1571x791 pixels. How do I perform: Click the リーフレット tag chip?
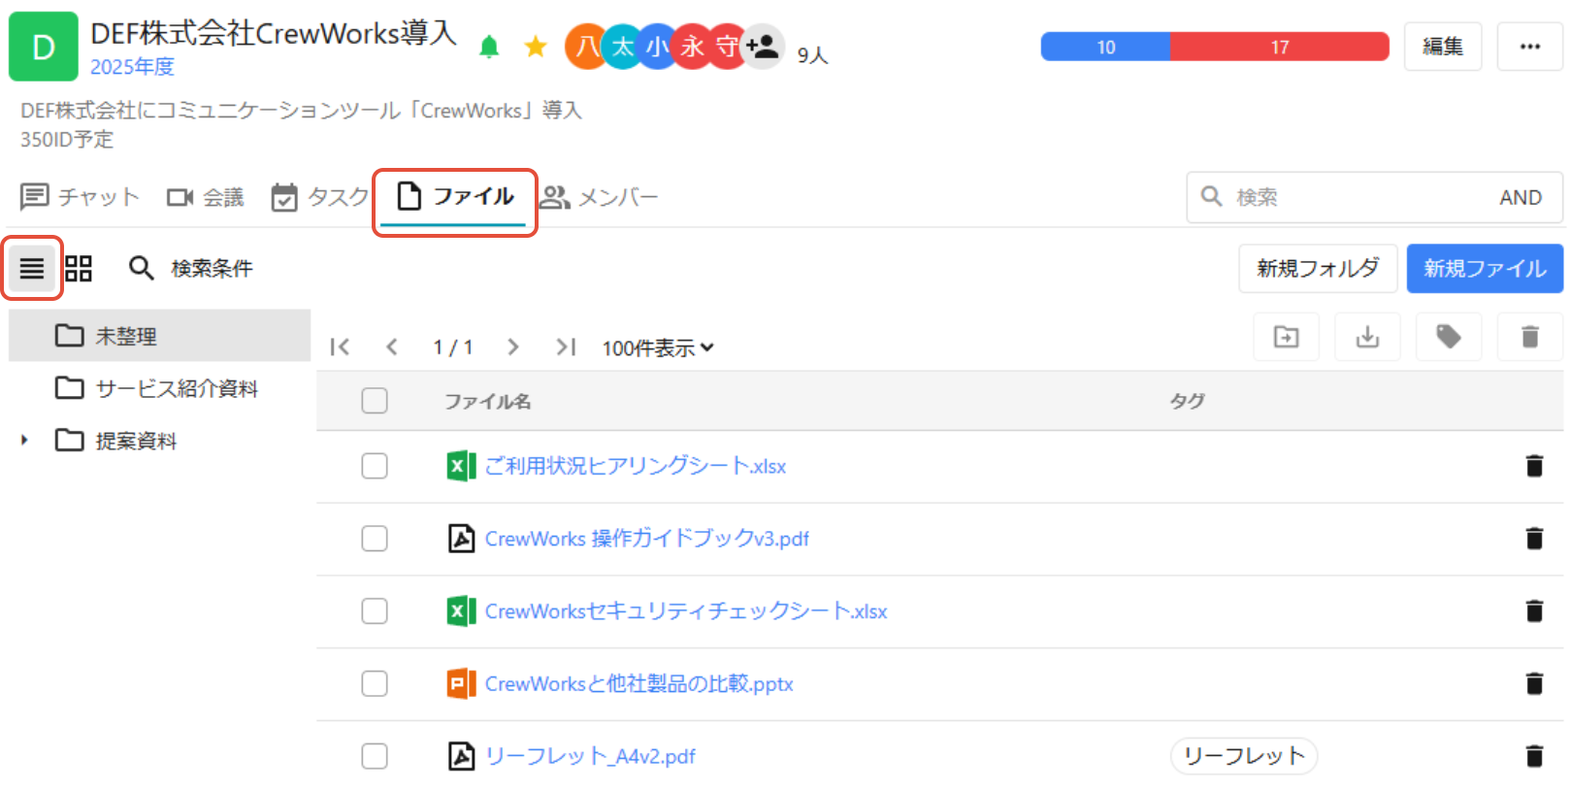click(x=1244, y=756)
